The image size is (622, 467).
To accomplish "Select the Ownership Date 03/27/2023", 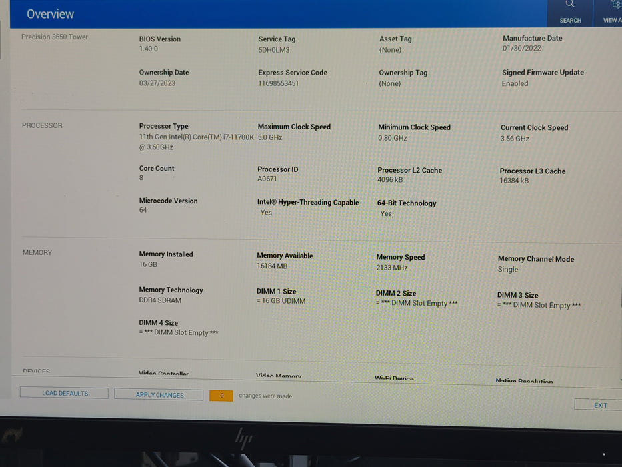I will point(157,83).
